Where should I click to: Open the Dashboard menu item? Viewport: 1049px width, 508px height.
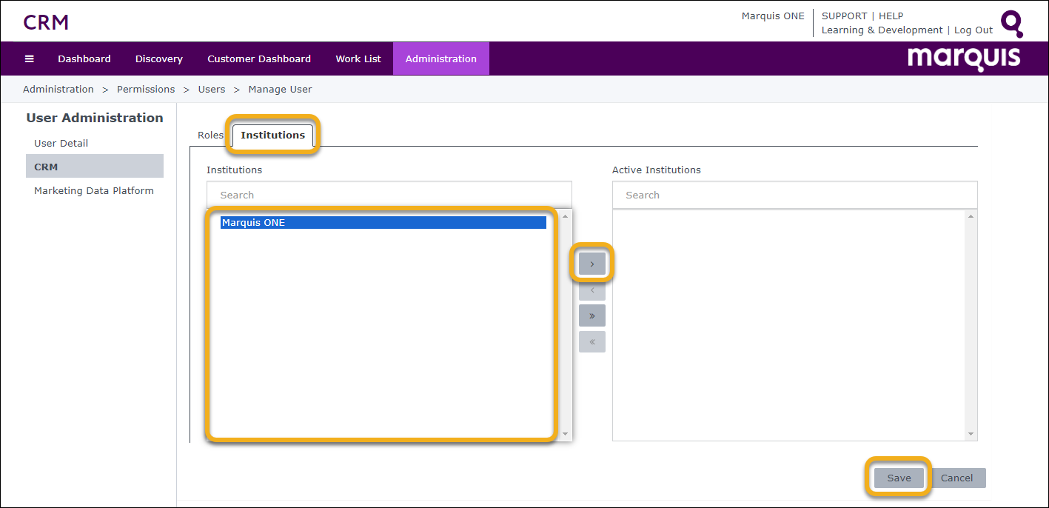[84, 59]
